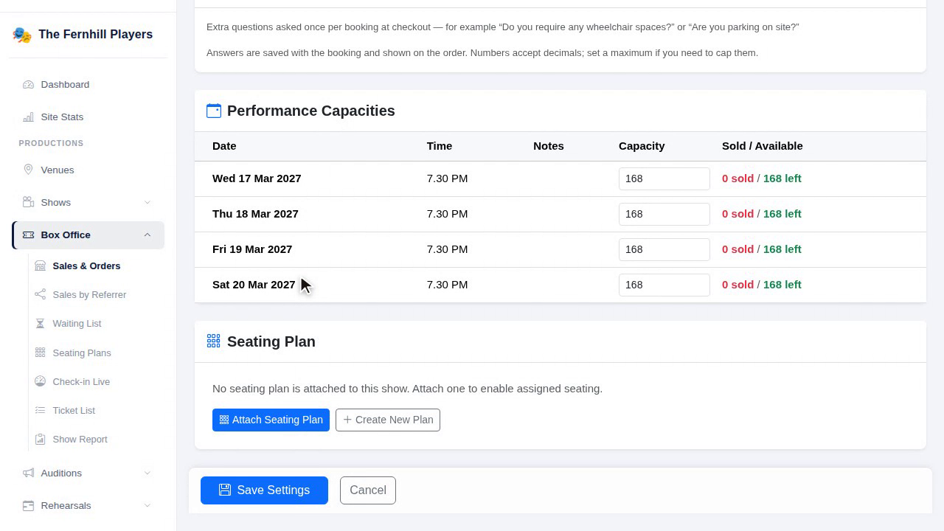The height and width of the screenshot is (531, 944).
Task: Click the Sales by Referrer share icon
Action: [40, 294]
